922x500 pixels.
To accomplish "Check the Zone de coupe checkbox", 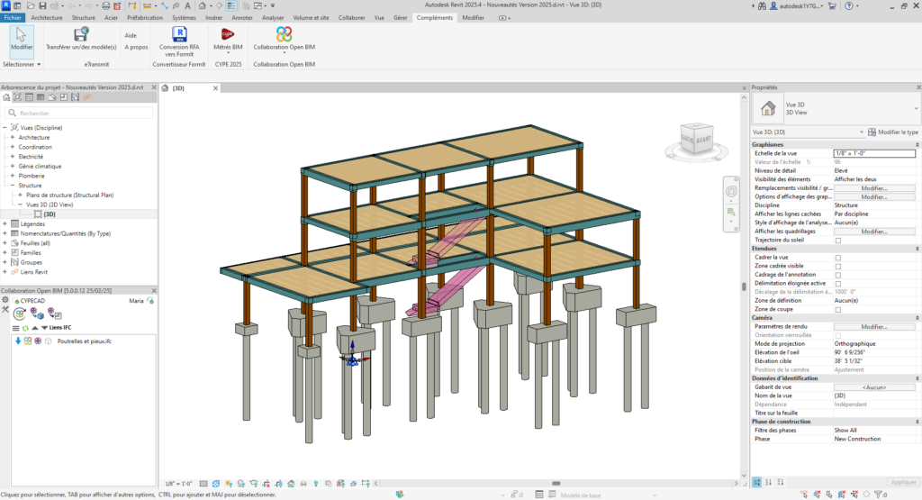I will coord(838,309).
